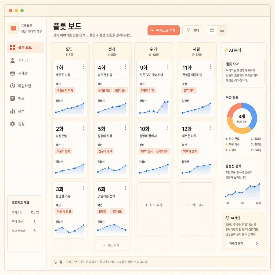This screenshot has height=275, width=275.
Task: Open the more menu on 2화 card
Action: [83, 128]
